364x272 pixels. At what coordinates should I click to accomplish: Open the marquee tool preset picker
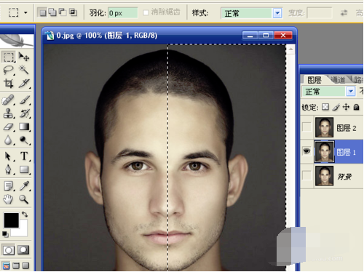click(x=25, y=12)
